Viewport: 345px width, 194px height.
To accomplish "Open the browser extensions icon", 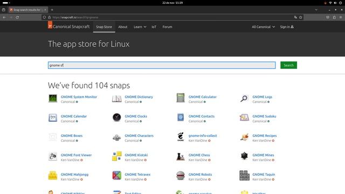I will click(x=334, y=17).
